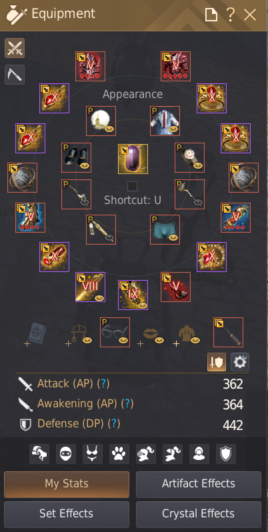Click the help question mark beside Attack (AP)

(103, 384)
